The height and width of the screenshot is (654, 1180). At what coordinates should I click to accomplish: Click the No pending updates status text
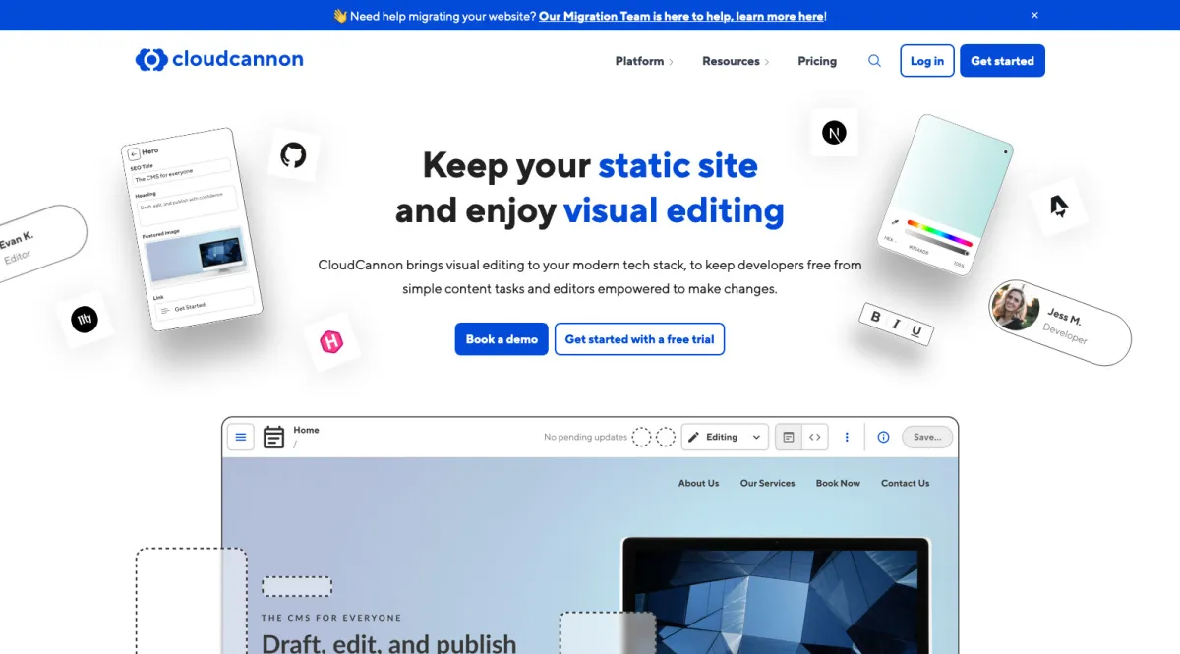click(585, 437)
